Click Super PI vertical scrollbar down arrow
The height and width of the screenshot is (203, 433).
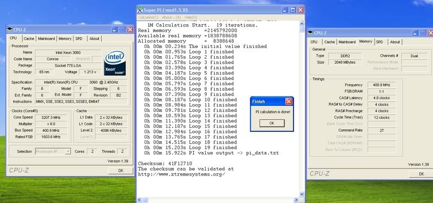point(302,194)
